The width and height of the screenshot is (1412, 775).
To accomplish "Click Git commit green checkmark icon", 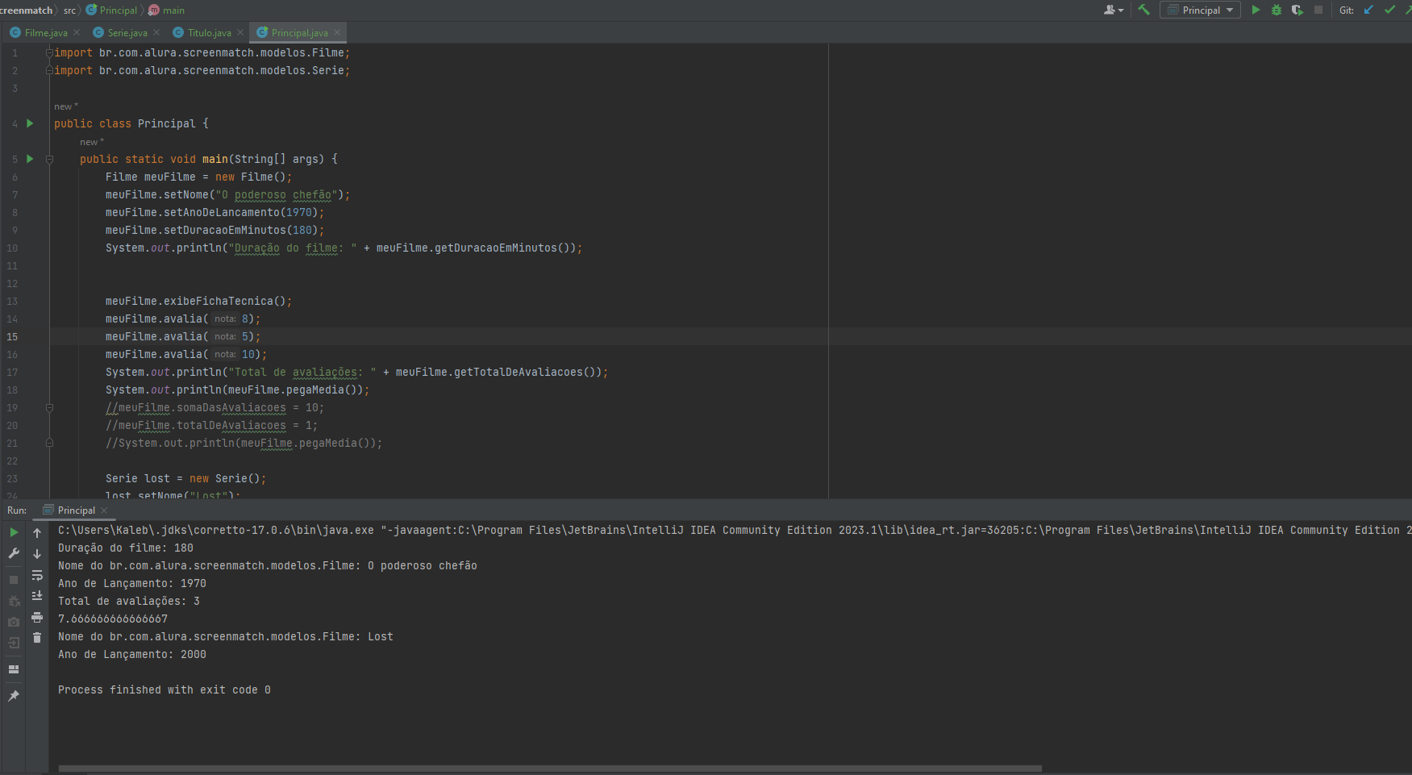I will click(1390, 10).
